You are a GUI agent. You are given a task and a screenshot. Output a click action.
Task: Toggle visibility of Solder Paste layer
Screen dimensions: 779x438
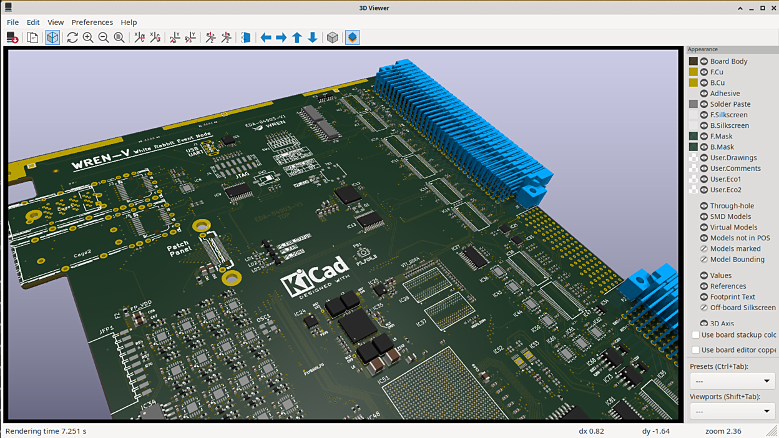704,104
